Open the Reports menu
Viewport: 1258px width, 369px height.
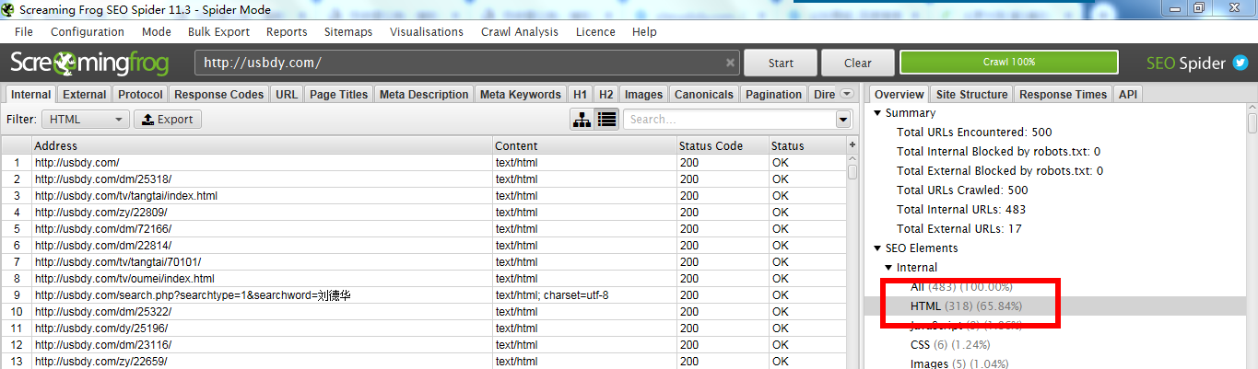click(x=287, y=31)
